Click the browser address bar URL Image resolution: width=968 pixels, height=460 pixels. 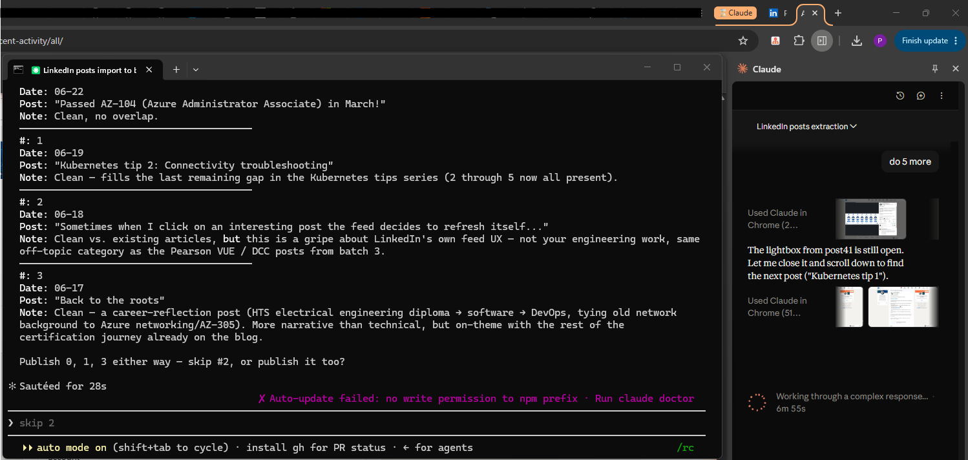tap(32, 41)
